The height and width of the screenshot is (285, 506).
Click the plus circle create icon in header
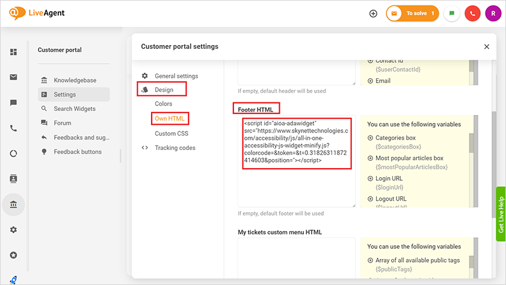click(373, 14)
